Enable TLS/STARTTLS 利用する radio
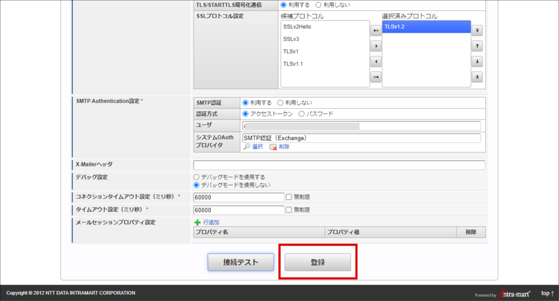The height and width of the screenshot is (301, 559). (283, 5)
